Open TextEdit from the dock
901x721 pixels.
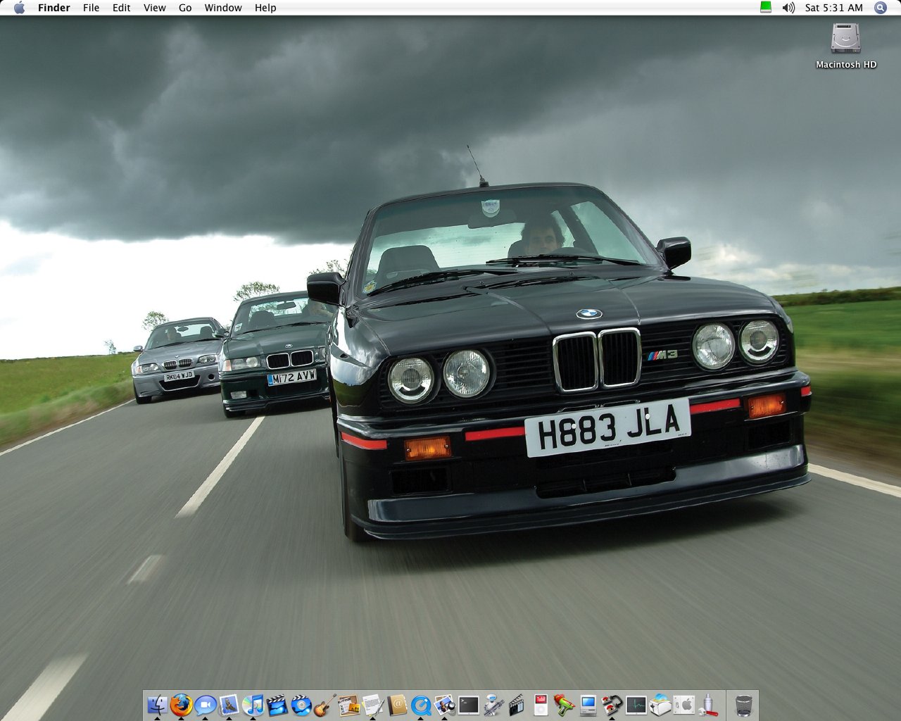point(372,705)
